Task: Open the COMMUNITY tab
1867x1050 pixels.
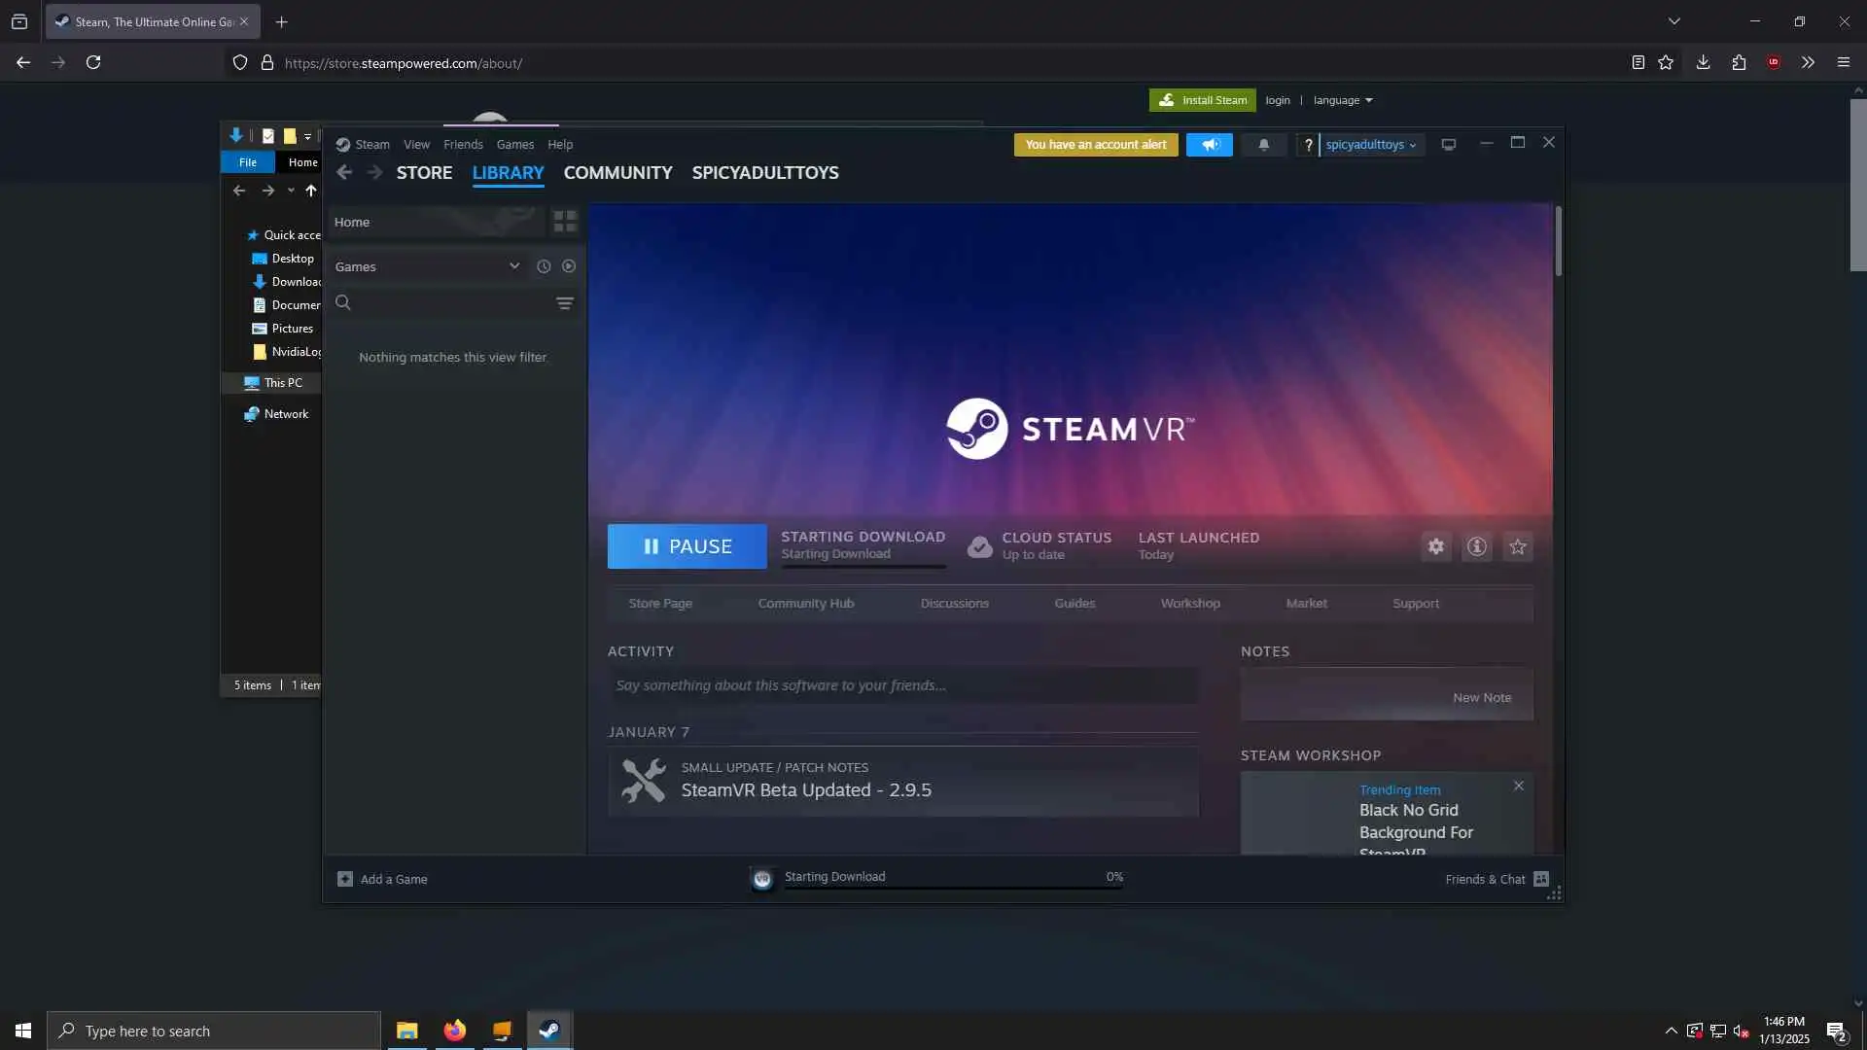Action: pos(617,173)
